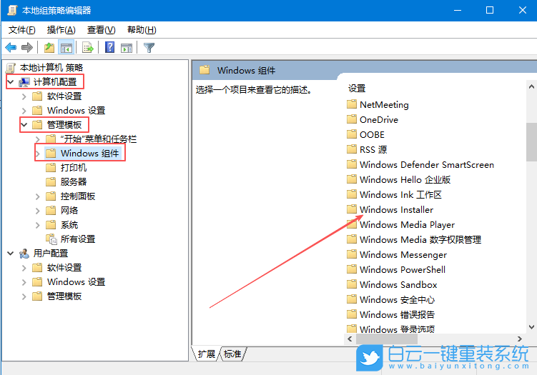
Task: Minimize the 本地组策略编辑器 window
Action: click(458, 10)
